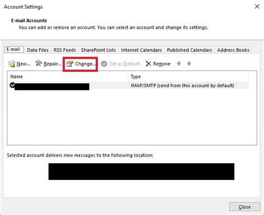Open the Address Books tab
Image resolution: width=264 pixels, height=215 pixels.
(233, 50)
